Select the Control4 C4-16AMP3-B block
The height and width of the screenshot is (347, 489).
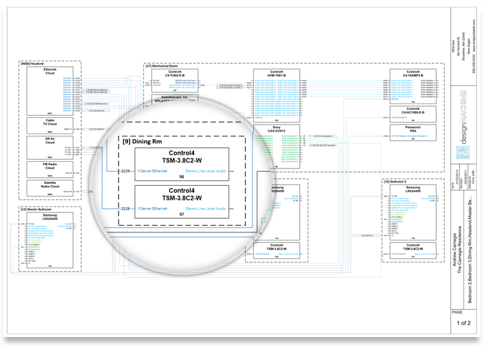tap(413, 87)
